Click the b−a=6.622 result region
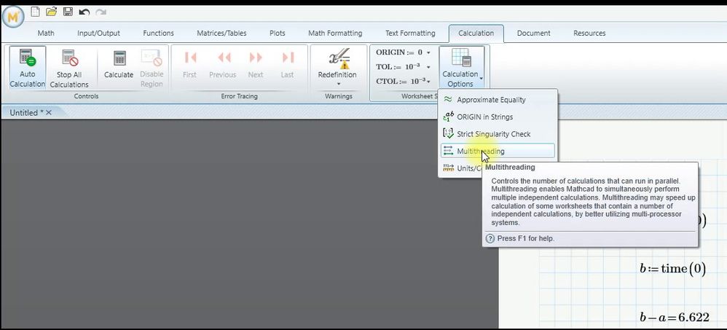 pos(675,317)
